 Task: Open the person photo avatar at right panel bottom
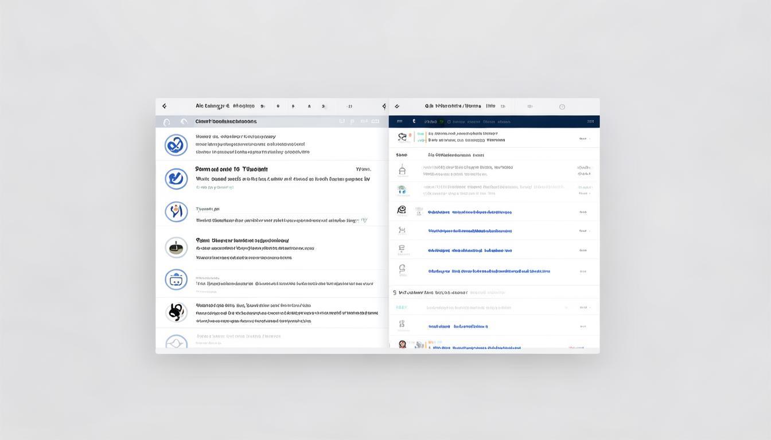(402, 344)
